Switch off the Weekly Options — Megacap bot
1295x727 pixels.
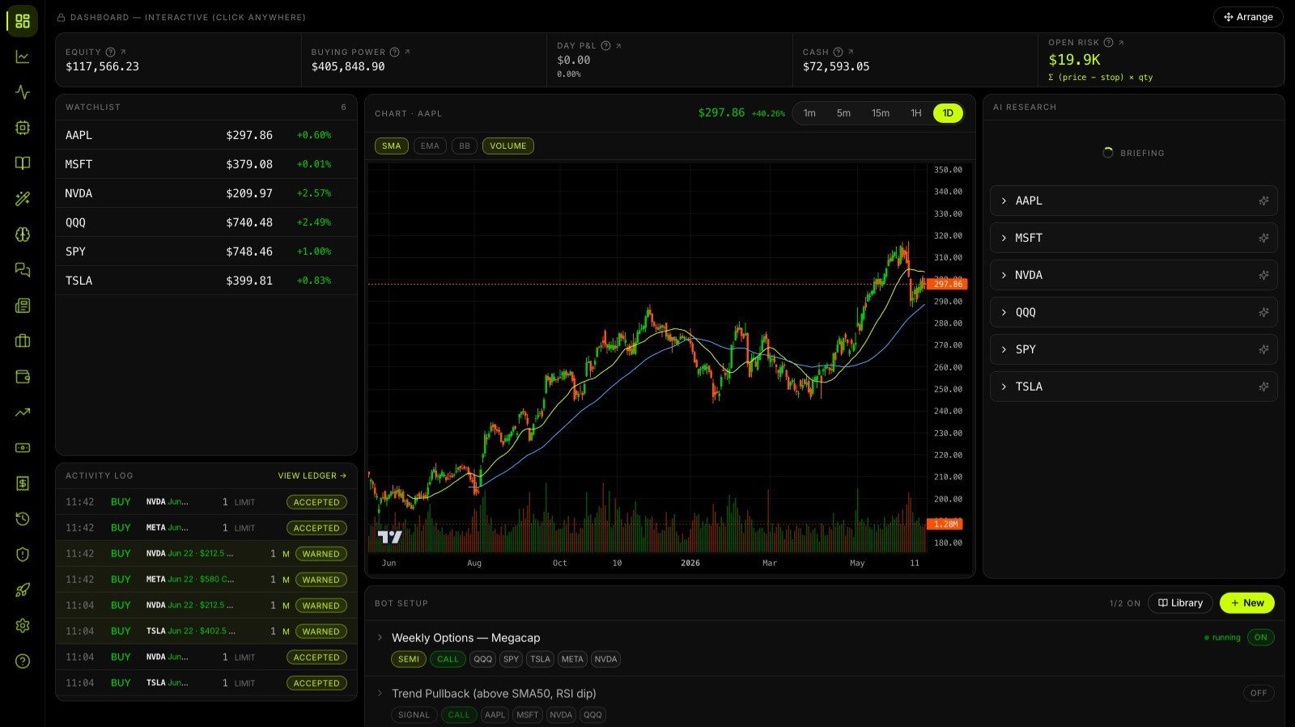[1260, 637]
